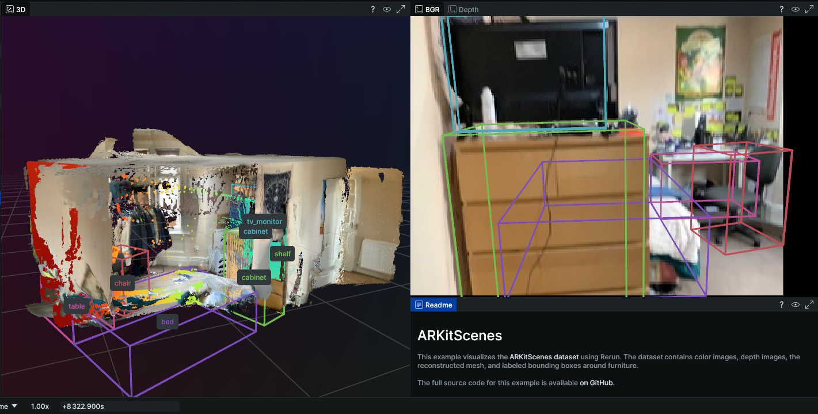
Task: Open help for the 3D view
Action: (x=373, y=9)
